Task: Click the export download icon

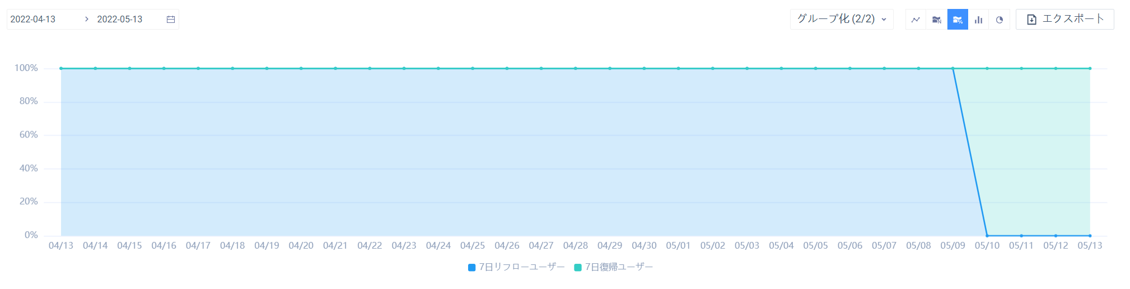Action: [1031, 20]
